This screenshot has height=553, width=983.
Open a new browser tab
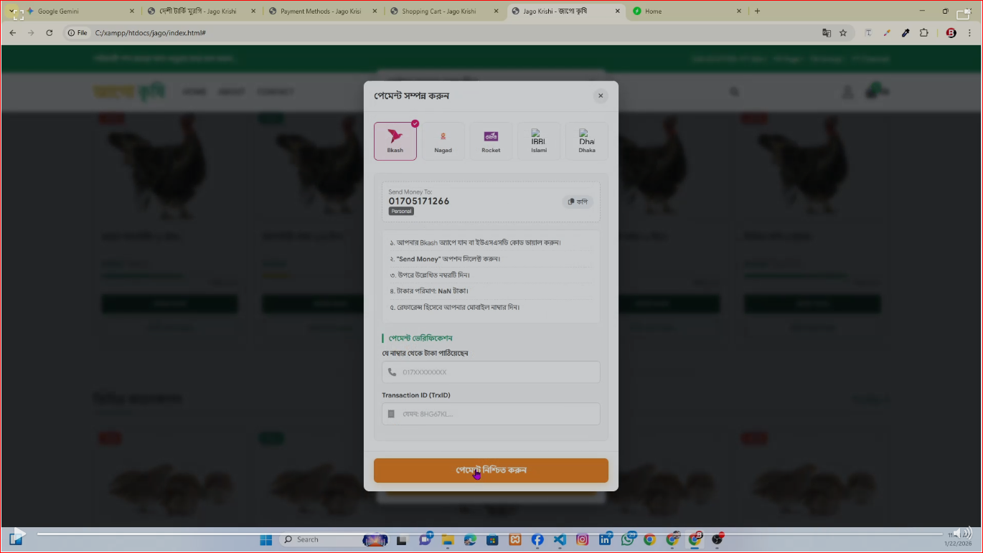pyautogui.click(x=757, y=11)
